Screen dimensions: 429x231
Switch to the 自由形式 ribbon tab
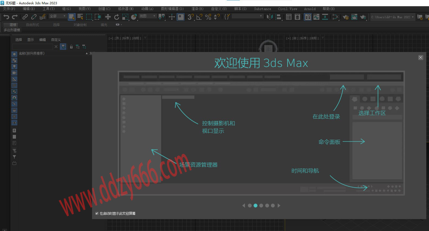32,25
